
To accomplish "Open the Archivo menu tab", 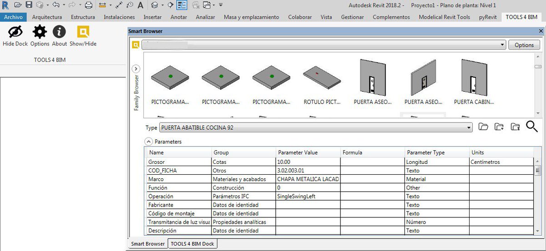I will click(x=13, y=17).
